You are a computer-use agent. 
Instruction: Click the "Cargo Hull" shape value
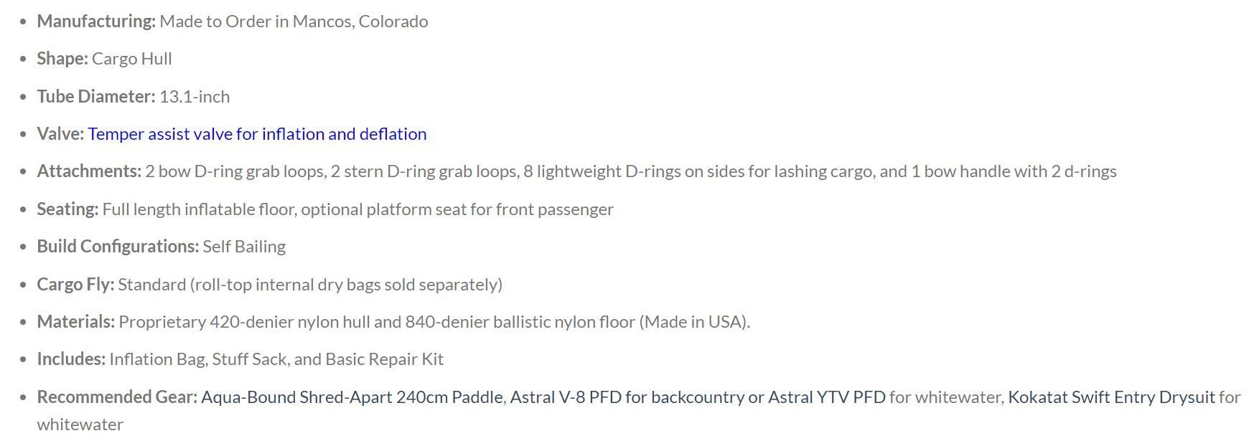[x=132, y=59]
